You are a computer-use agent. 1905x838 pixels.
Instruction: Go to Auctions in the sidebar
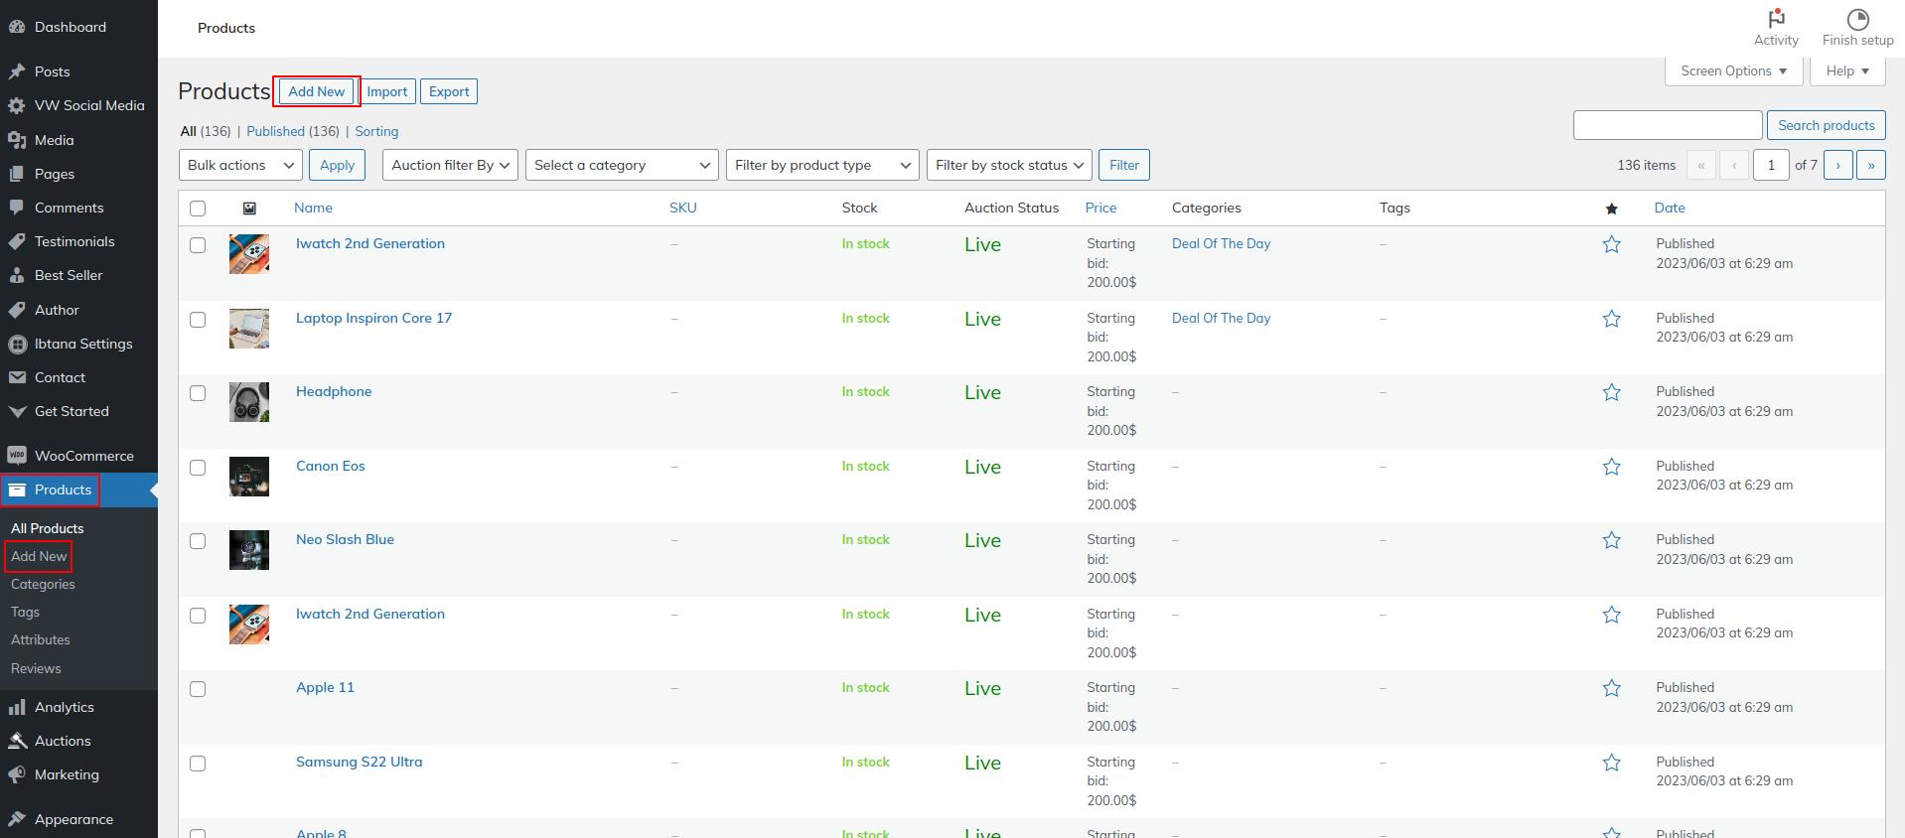[63, 741]
